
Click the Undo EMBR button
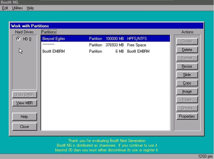coord(25,95)
